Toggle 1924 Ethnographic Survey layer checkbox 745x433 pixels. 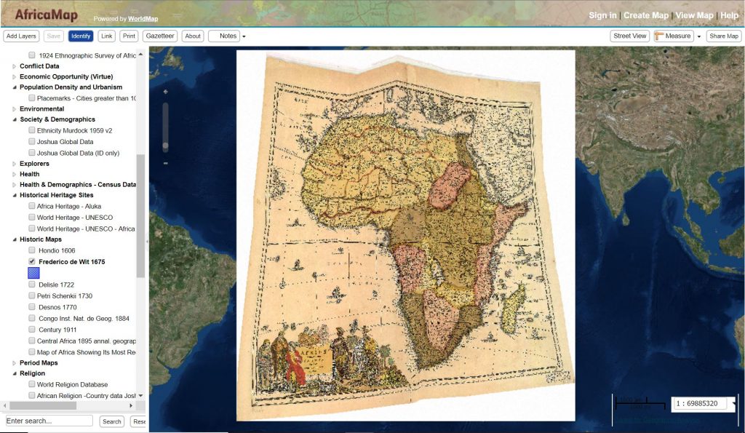[x=32, y=55]
